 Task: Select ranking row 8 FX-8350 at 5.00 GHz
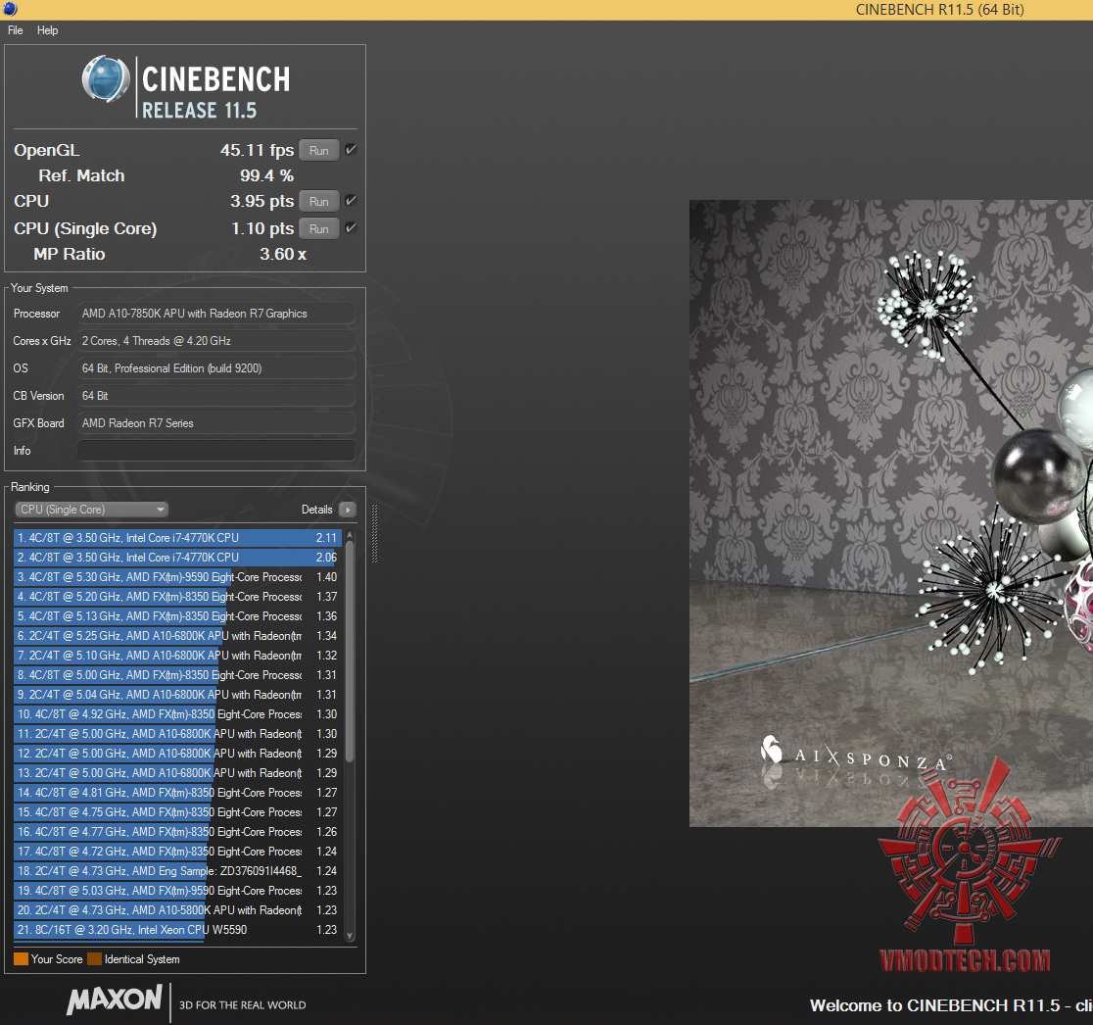pos(177,674)
